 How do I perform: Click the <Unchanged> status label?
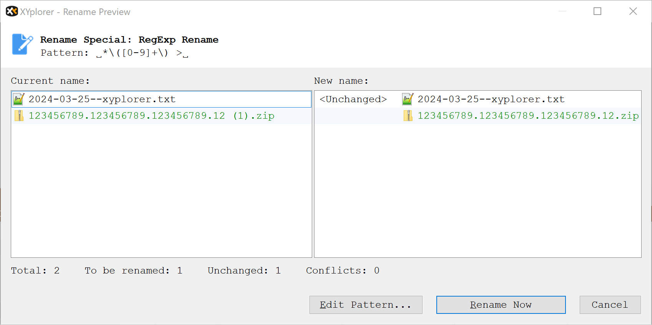[353, 99]
